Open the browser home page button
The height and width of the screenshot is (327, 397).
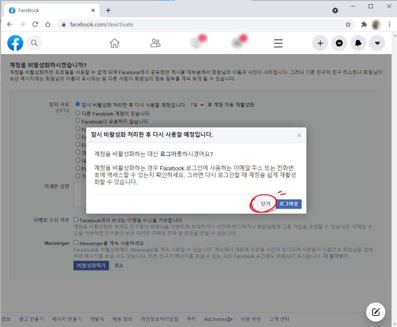click(x=48, y=24)
